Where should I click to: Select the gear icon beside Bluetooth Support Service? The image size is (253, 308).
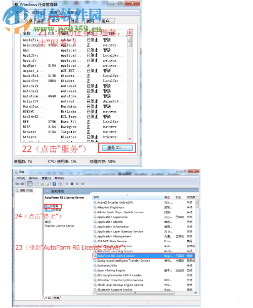pyautogui.click(x=95, y=289)
